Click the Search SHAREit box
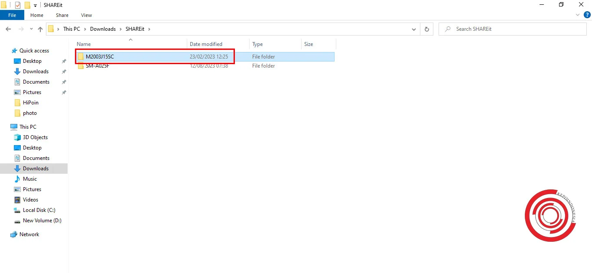Image resolution: width=592 pixels, height=273 pixels. [513, 29]
